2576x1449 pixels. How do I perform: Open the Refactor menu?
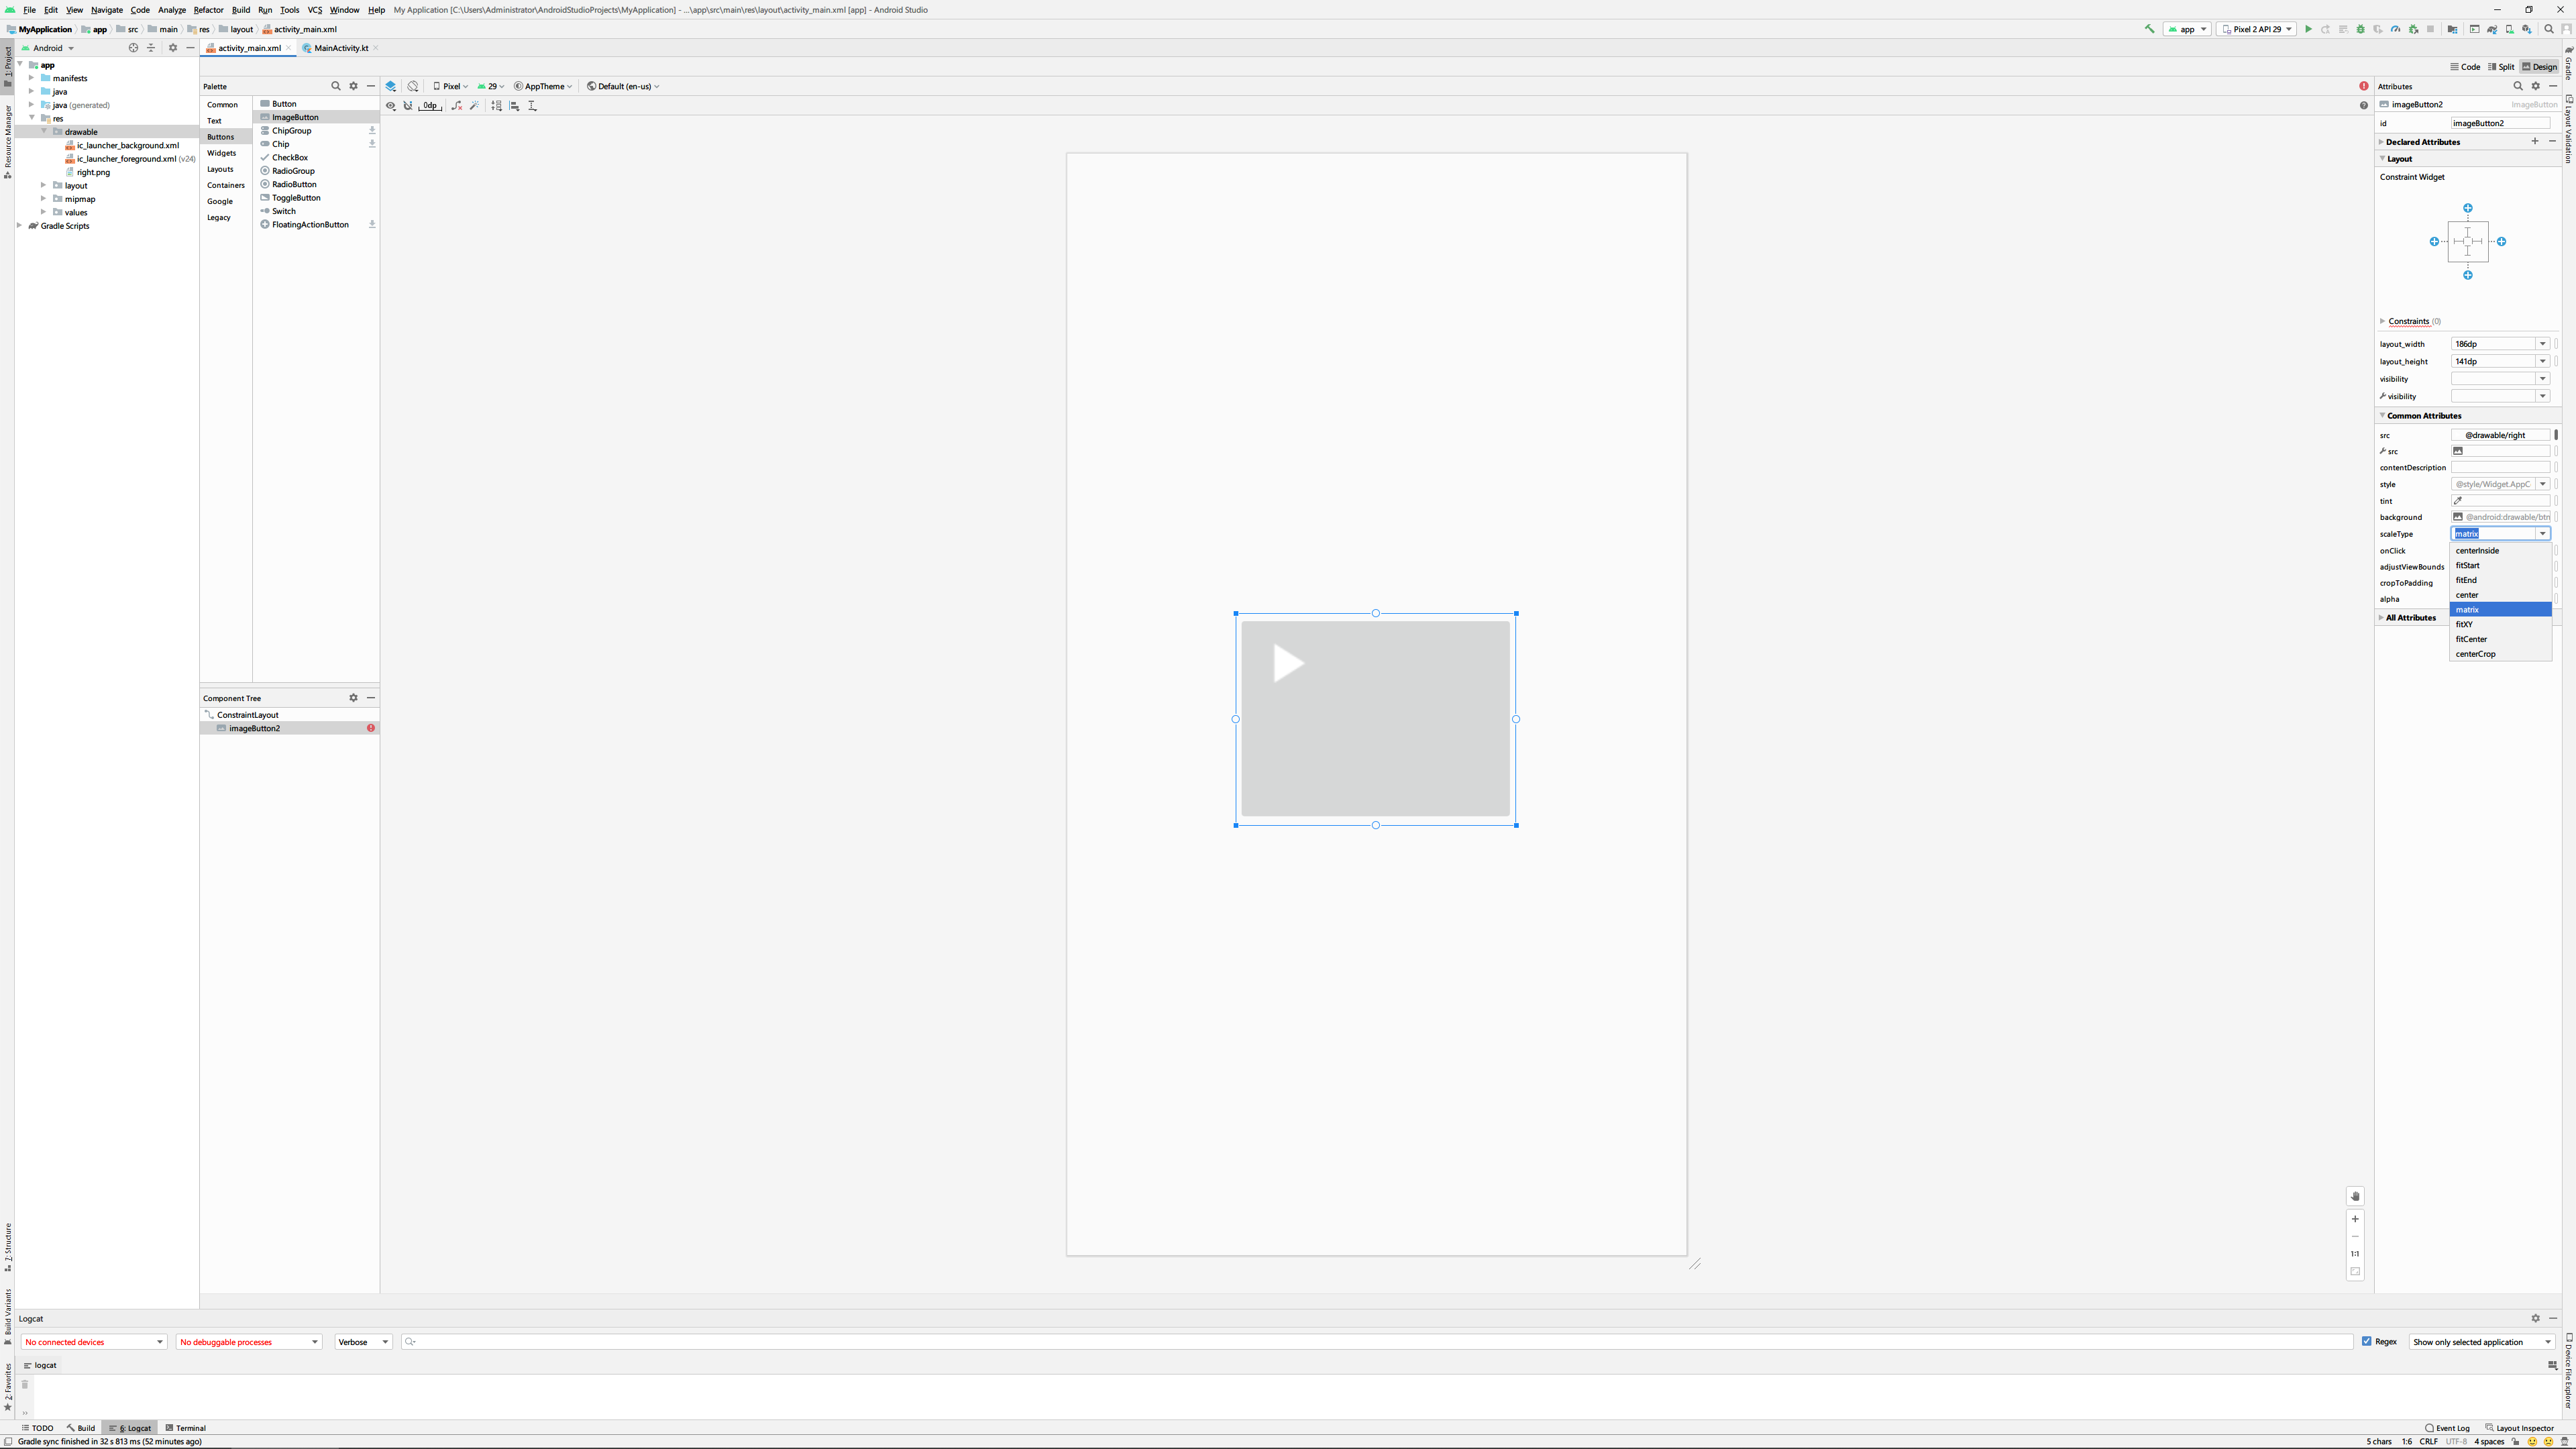pos(208,10)
